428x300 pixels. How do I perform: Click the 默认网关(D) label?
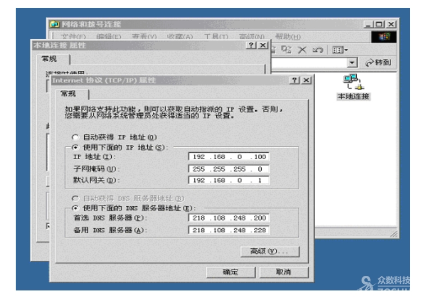tap(95, 180)
